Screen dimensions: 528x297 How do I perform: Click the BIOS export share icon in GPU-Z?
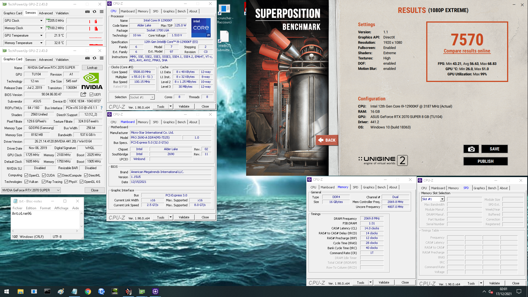[83, 94]
